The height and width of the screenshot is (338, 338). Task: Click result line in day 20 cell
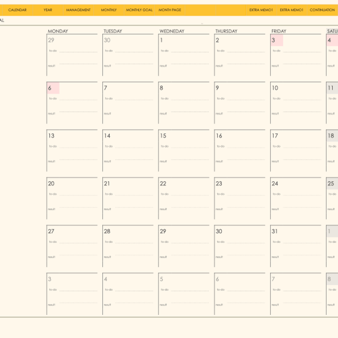point(78,208)
